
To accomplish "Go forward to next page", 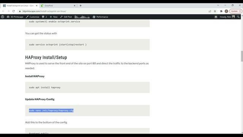I will point(8,11).
